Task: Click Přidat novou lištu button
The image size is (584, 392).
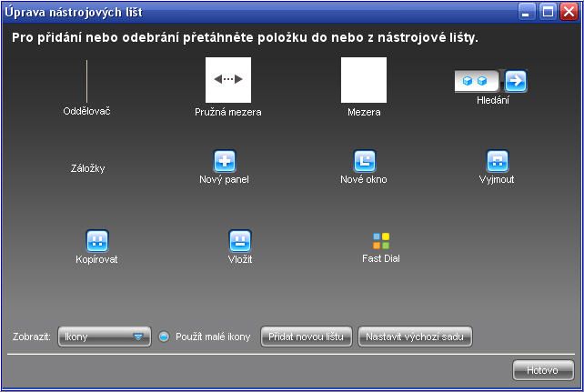Action: point(307,337)
